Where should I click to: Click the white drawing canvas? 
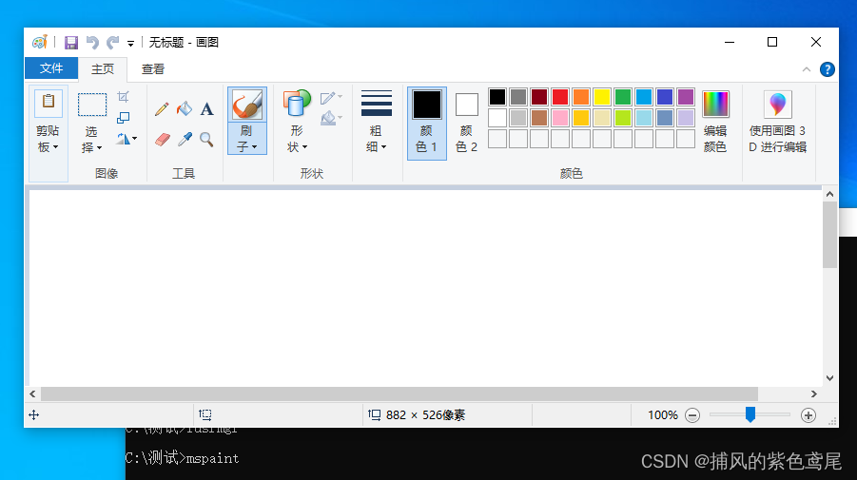[425, 288]
